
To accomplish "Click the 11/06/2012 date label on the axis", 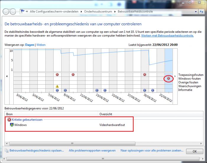I will pyautogui.click(x=86, y=98).
